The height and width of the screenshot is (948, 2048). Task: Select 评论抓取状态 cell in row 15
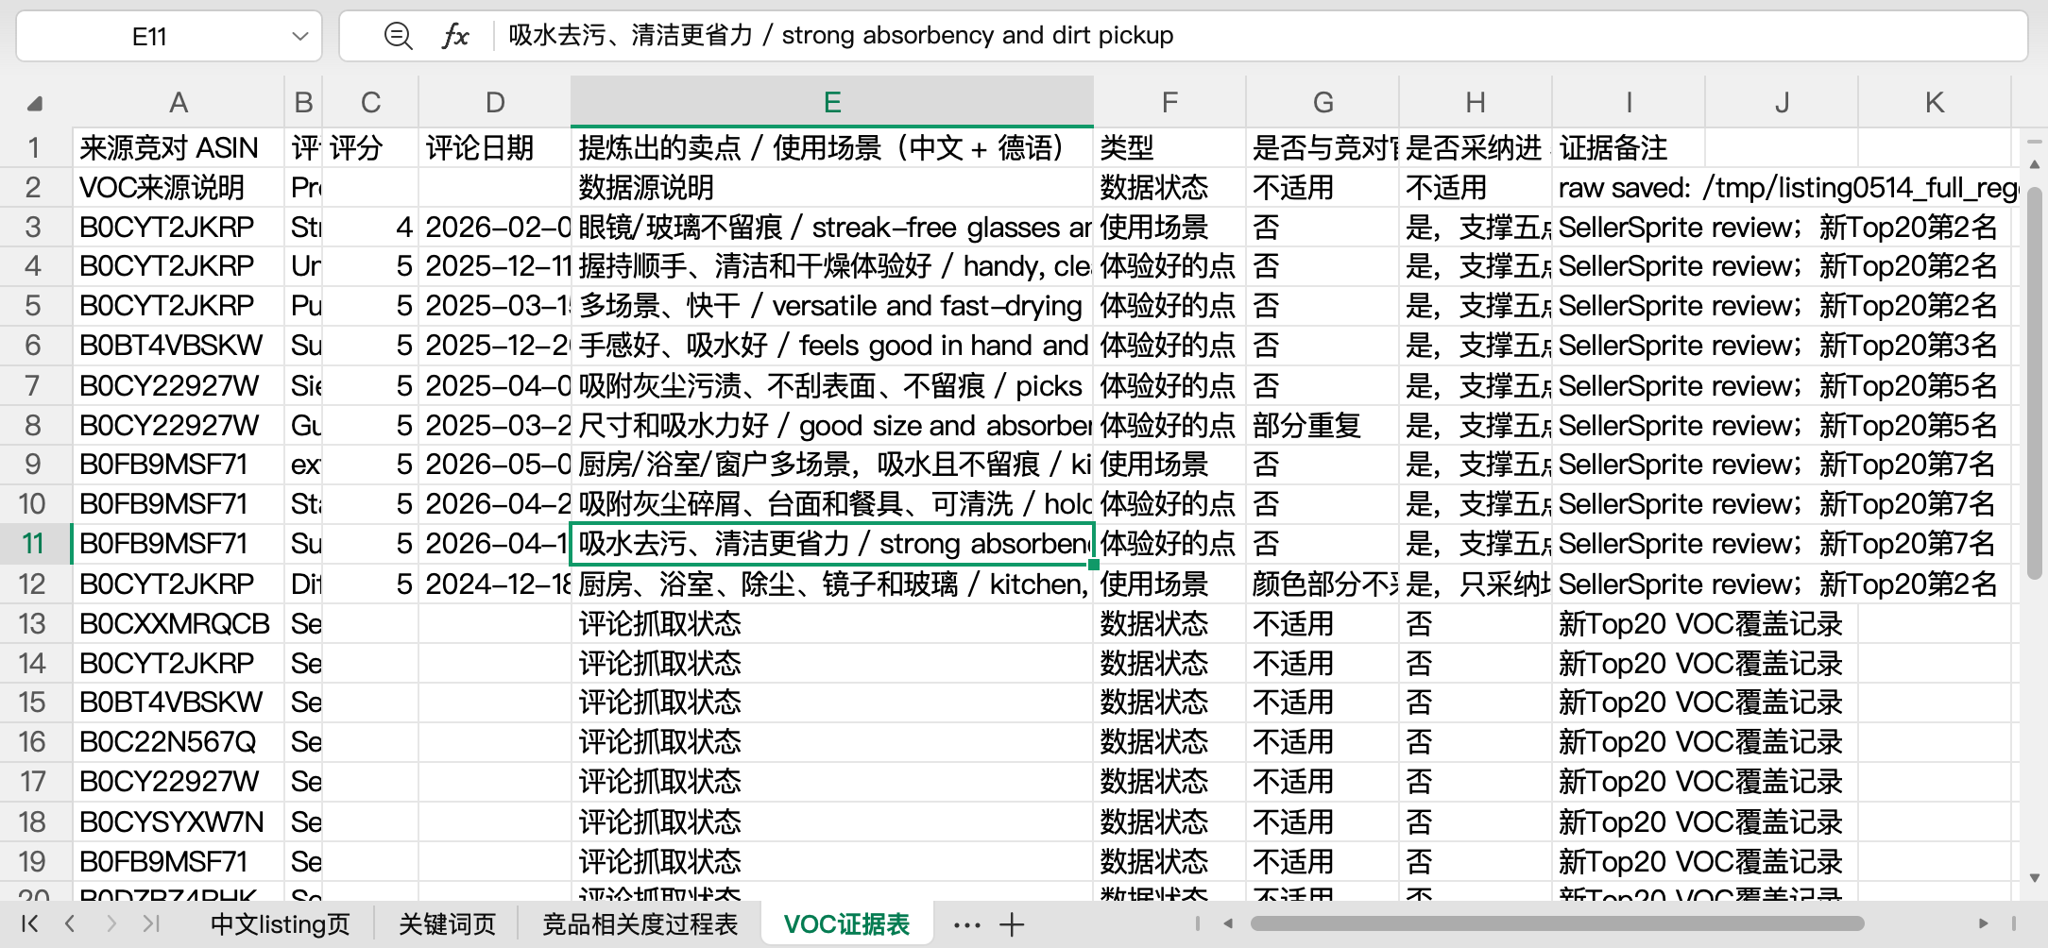(x=832, y=703)
